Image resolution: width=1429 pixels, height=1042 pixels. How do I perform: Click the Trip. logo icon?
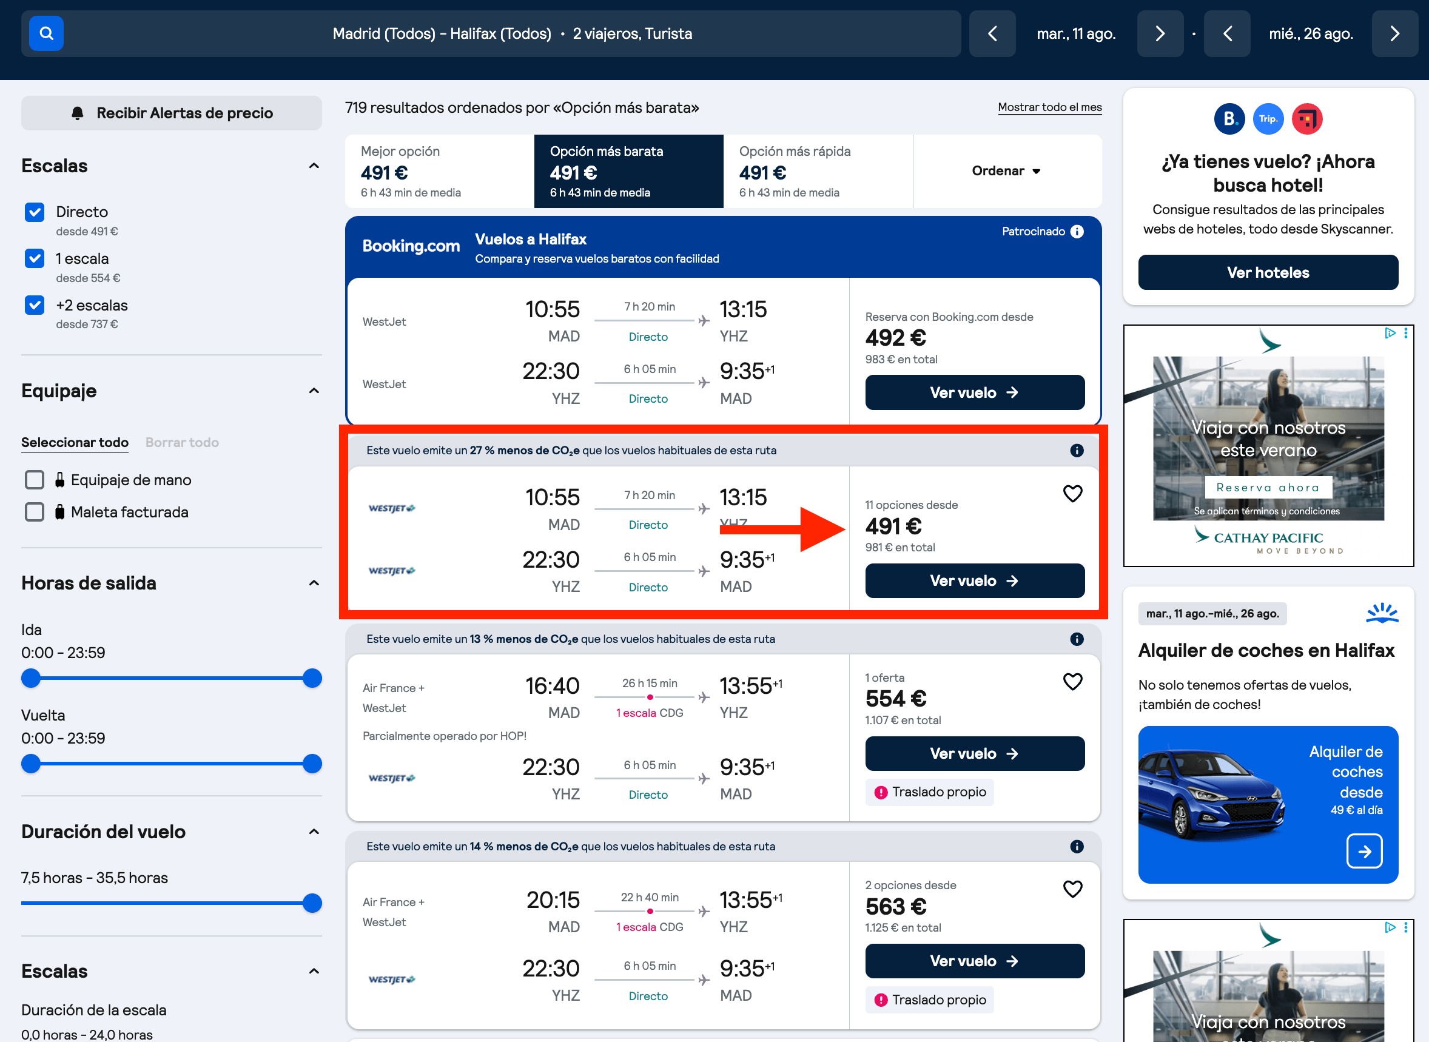[1268, 119]
